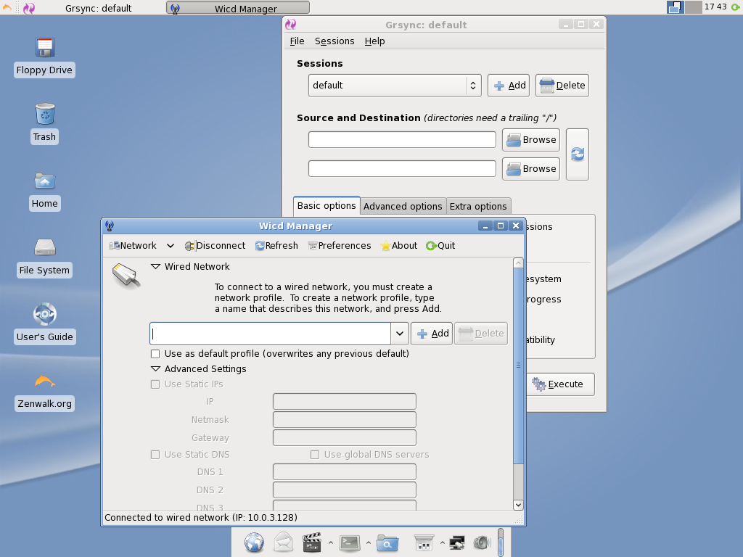This screenshot has width=743, height=557.
Task: Toggle Use global DNS servers checkbox
Action: point(315,455)
